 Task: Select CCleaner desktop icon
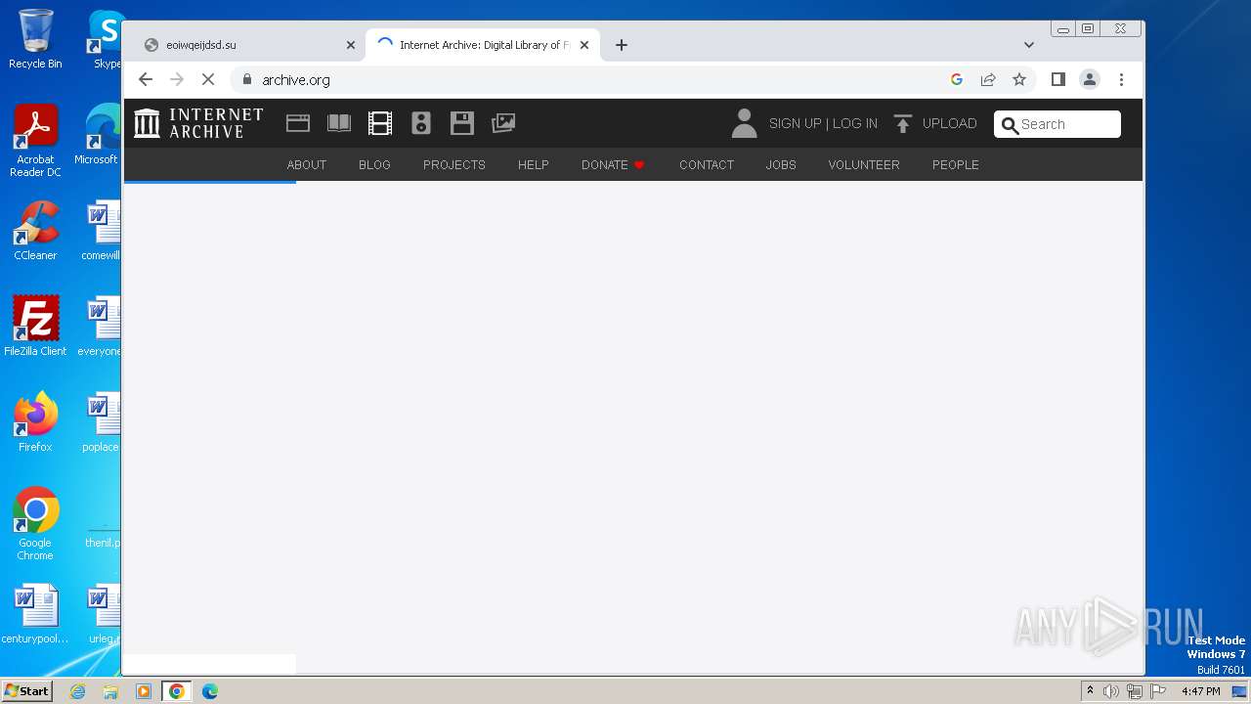(35, 231)
